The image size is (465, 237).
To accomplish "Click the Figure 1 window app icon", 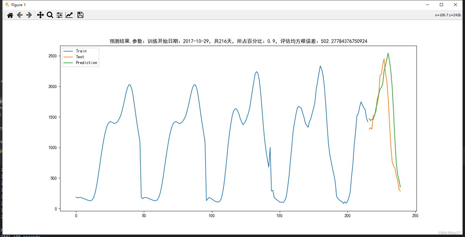I will pyautogui.click(x=7, y=5).
